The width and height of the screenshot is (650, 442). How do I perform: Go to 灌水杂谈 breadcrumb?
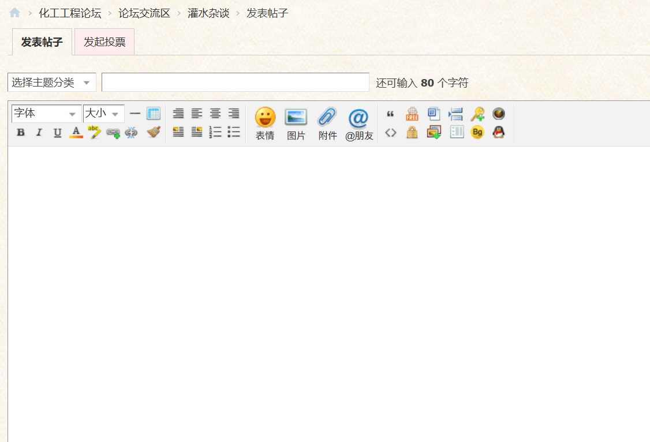tap(208, 13)
